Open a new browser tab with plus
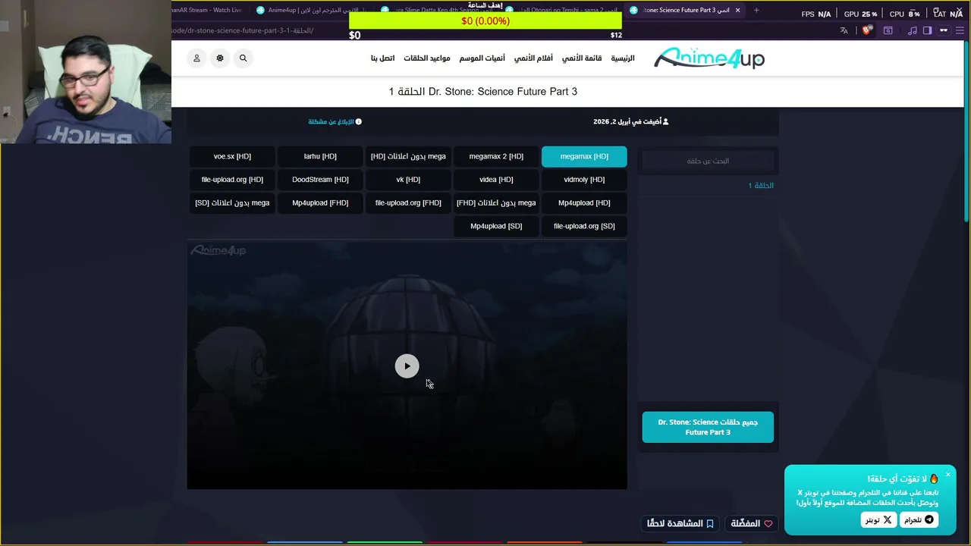The height and width of the screenshot is (546, 971). click(756, 11)
